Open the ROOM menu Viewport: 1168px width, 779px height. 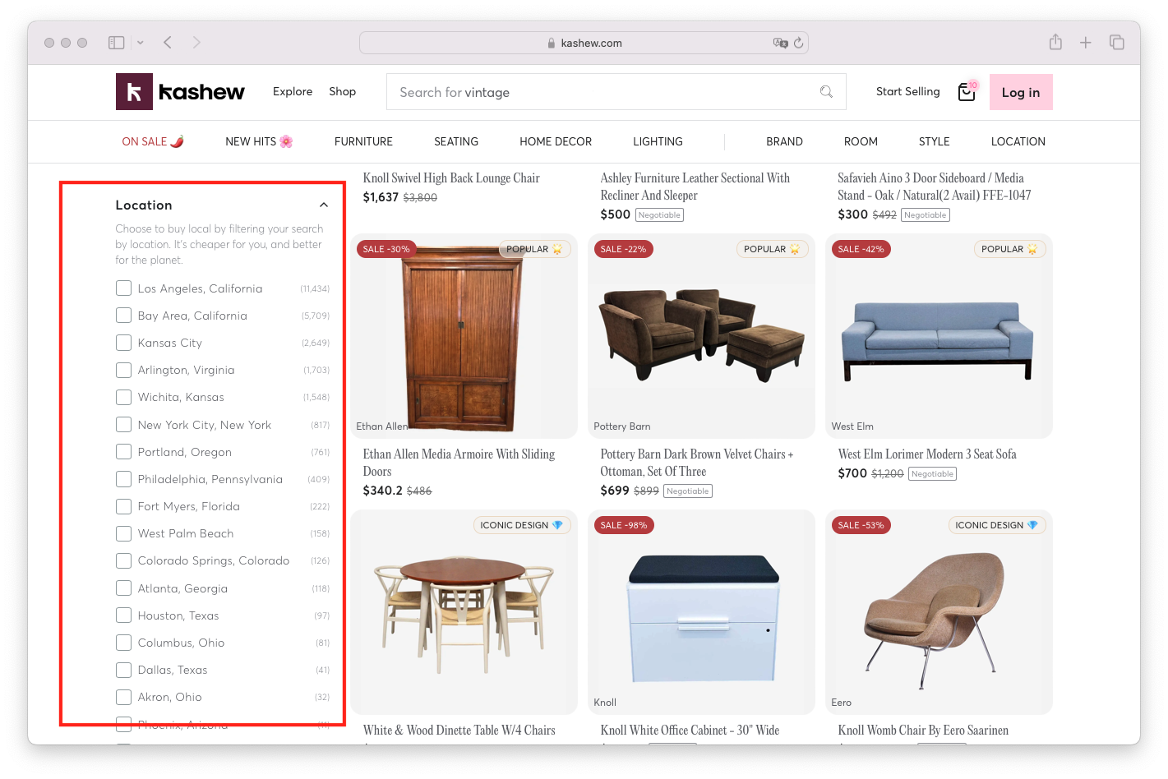(861, 141)
